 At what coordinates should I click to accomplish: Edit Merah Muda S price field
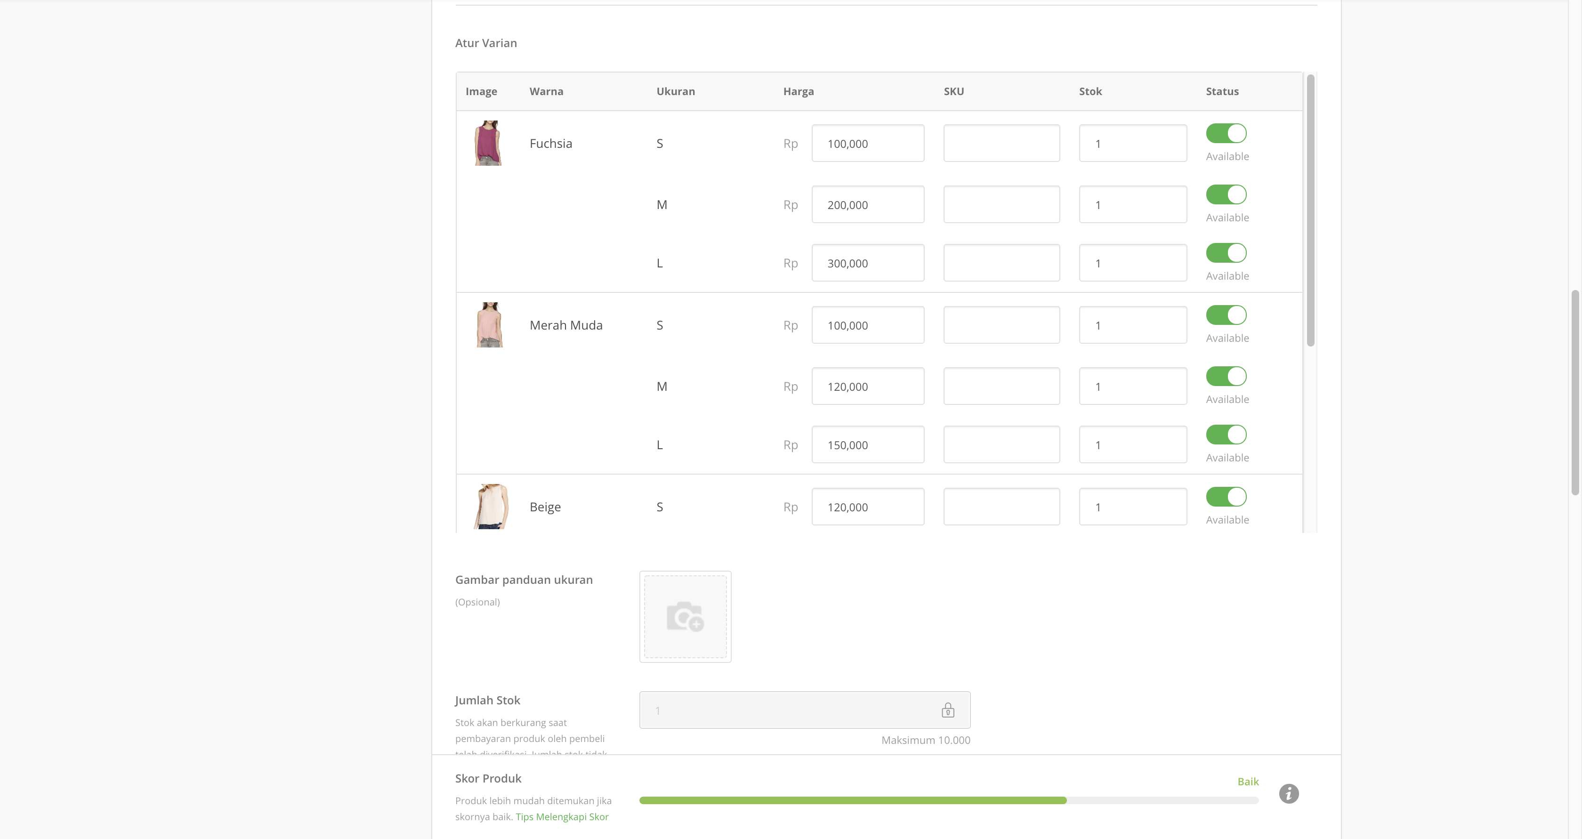[868, 325]
